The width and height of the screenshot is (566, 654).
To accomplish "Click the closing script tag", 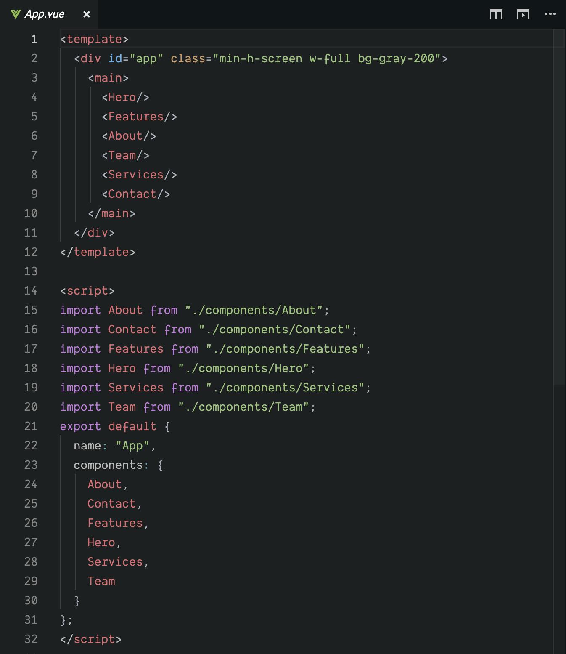I will pyautogui.click(x=91, y=639).
